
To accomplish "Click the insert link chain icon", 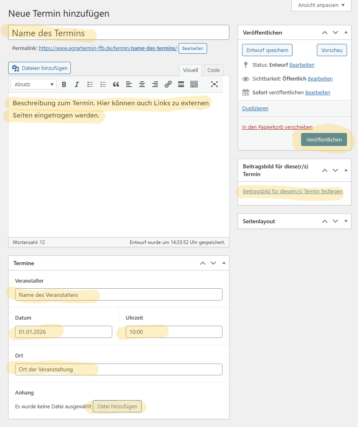I will point(168,85).
